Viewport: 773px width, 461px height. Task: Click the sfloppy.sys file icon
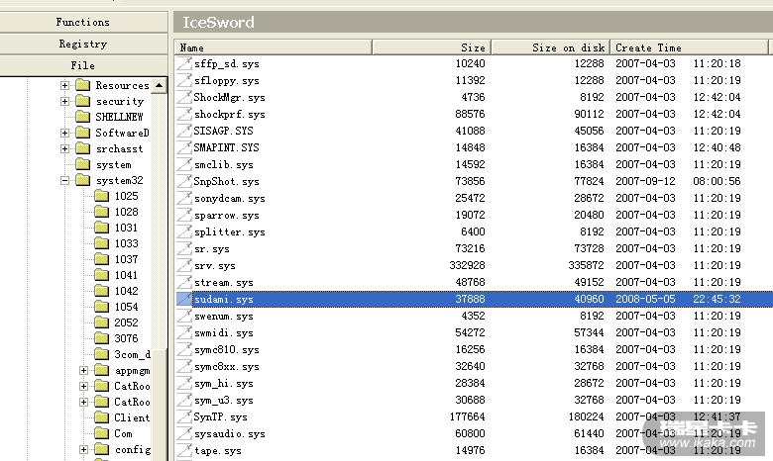coord(184,80)
